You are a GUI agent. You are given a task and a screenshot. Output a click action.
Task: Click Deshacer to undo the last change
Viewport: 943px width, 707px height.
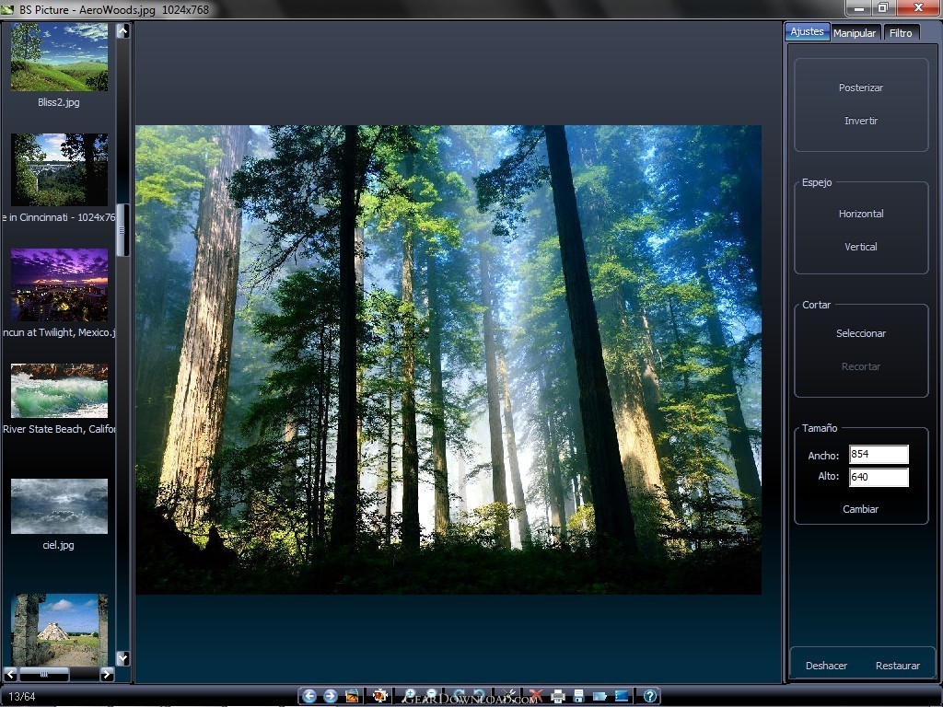coord(826,666)
